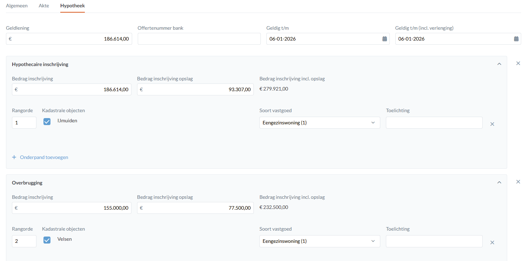This screenshot has width=524, height=261.
Task: Click the Onderpand toevoegen link
Action: (x=44, y=157)
